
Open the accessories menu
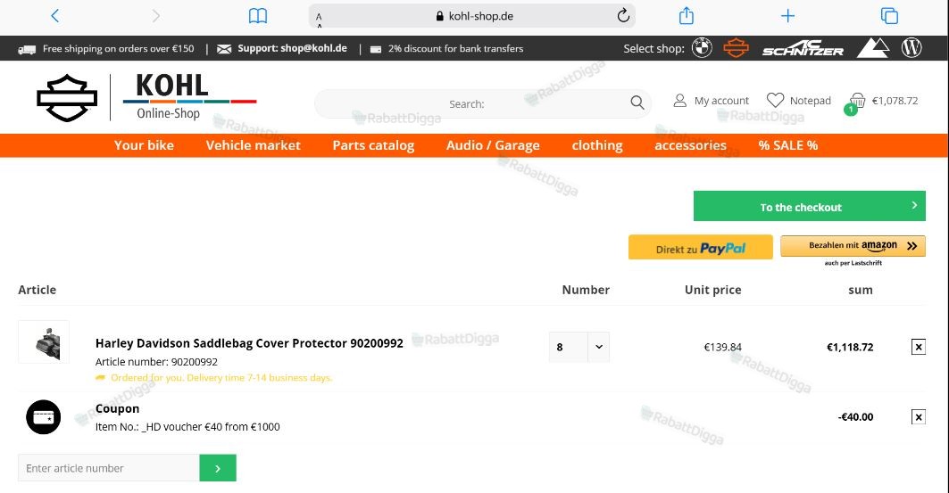click(x=691, y=145)
